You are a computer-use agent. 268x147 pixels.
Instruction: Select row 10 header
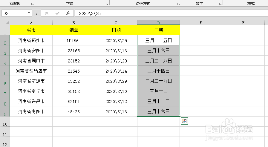point(5,122)
